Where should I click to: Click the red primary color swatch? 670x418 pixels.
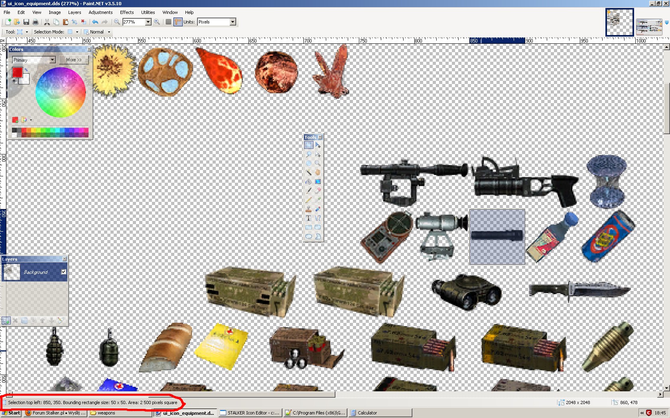tap(17, 72)
